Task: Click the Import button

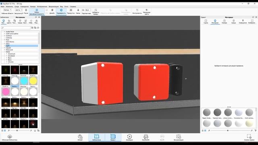Action: coord(80,137)
